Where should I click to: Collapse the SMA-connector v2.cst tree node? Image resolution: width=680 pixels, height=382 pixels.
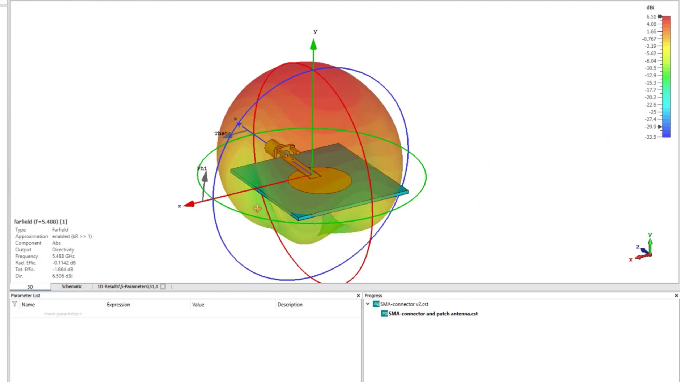368,304
